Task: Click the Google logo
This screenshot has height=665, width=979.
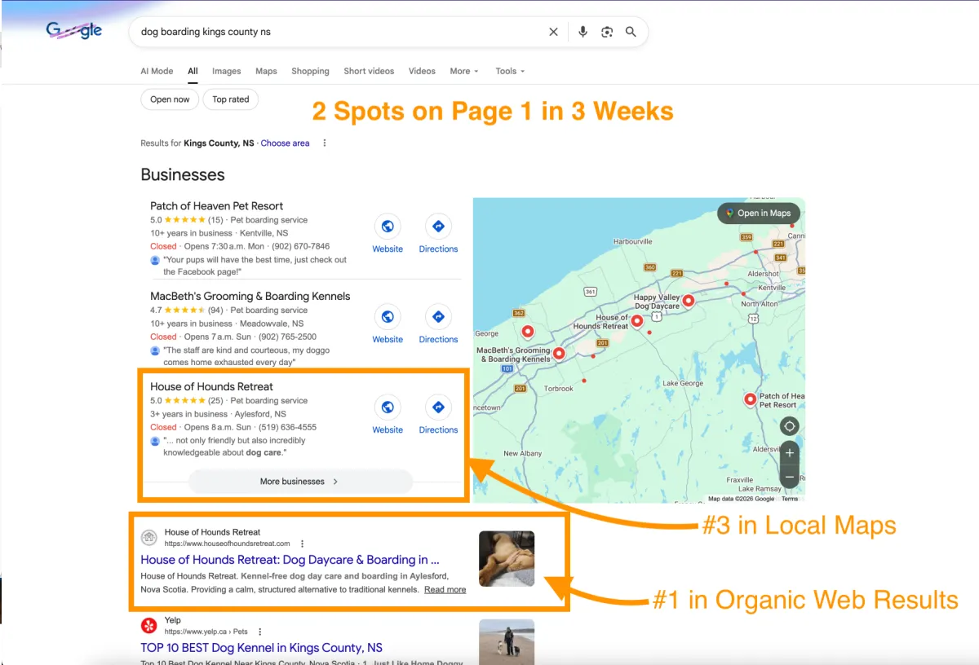Action: point(74,31)
